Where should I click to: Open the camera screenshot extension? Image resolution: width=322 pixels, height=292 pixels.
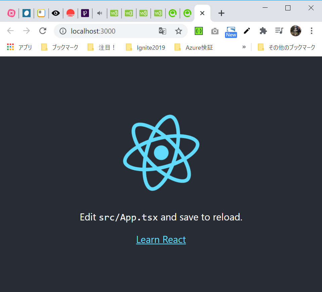(x=215, y=31)
